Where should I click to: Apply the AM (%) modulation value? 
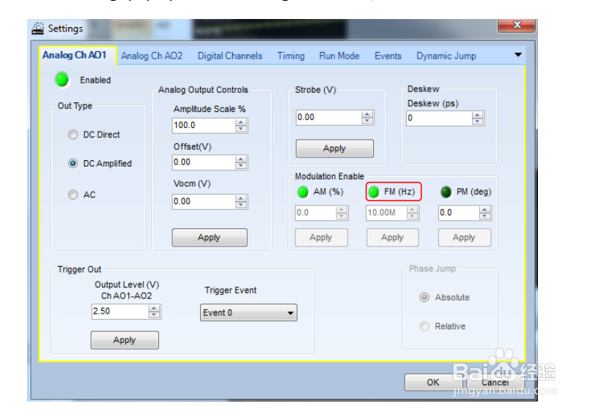pyautogui.click(x=321, y=237)
